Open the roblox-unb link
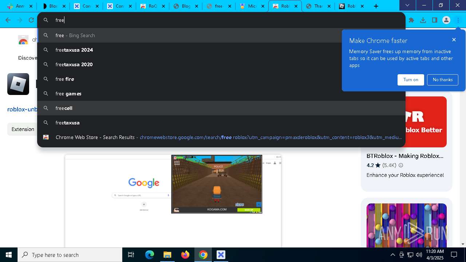 pyautogui.click(x=22, y=109)
